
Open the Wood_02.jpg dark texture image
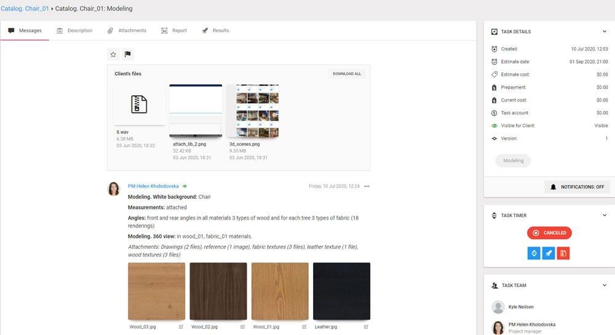(218, 291)
